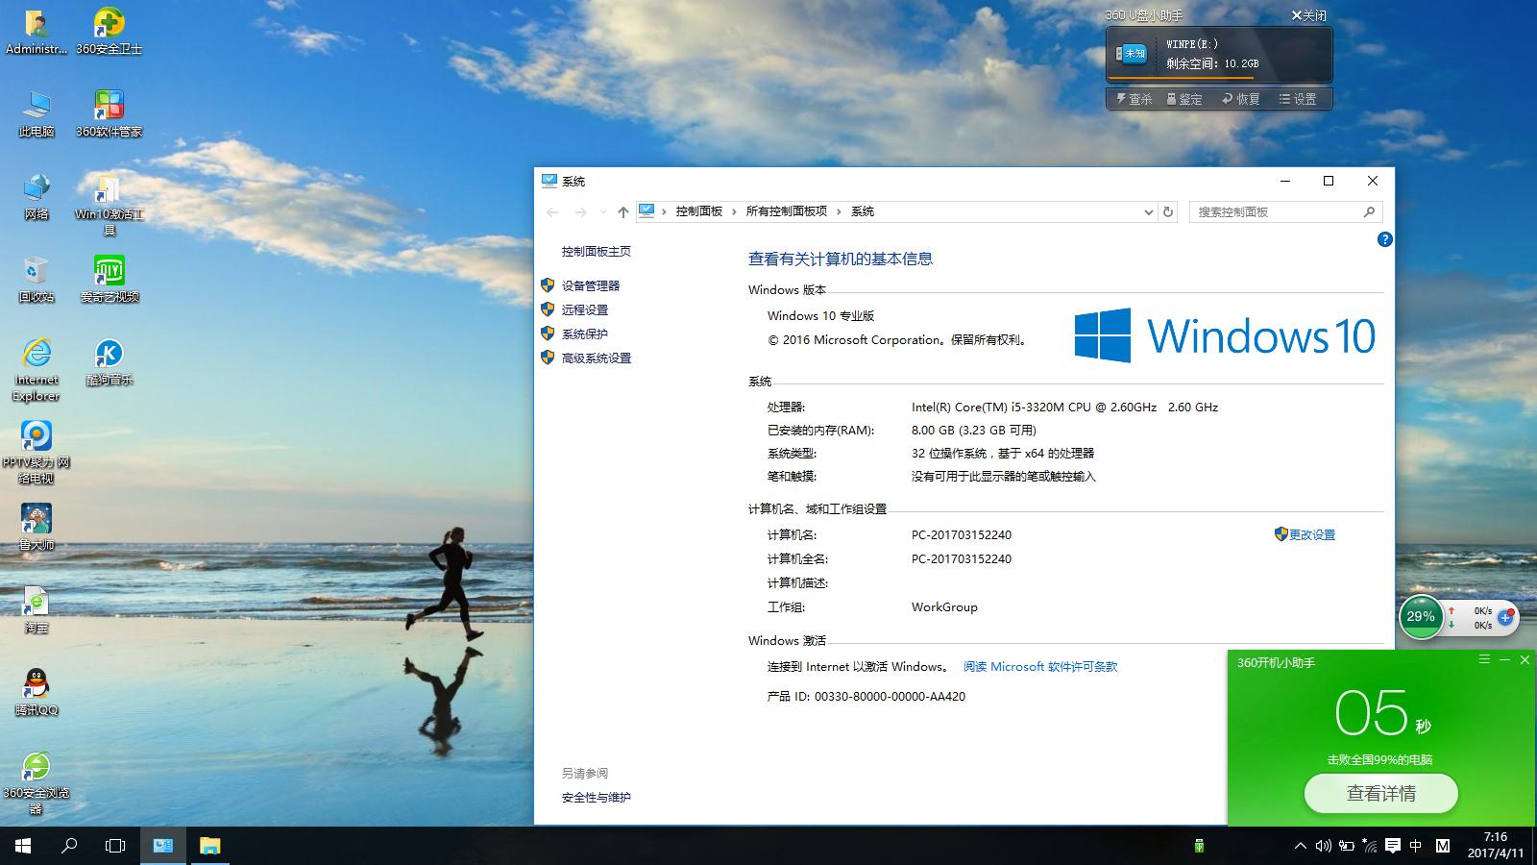Click 查杀 in 360 U盘小助手
Image resolution: width=1537 pixels, height=865 pixels.
pos(1134,99)
